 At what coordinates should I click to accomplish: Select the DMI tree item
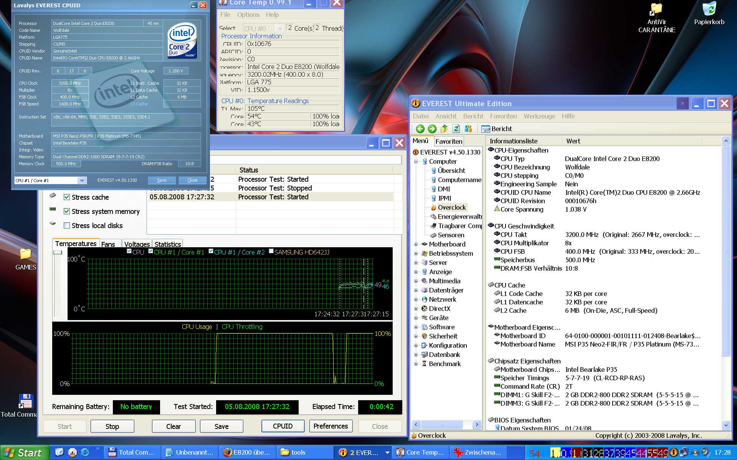[x=444, y=189]
